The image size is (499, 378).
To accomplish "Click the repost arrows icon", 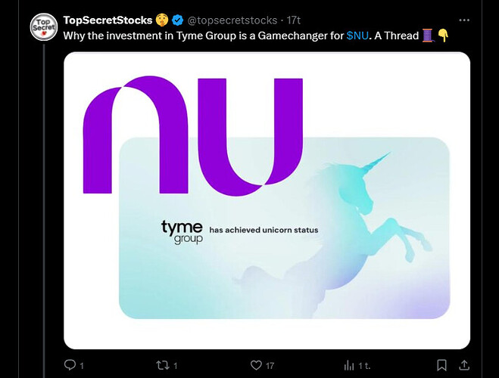I will tap(163, 365).
